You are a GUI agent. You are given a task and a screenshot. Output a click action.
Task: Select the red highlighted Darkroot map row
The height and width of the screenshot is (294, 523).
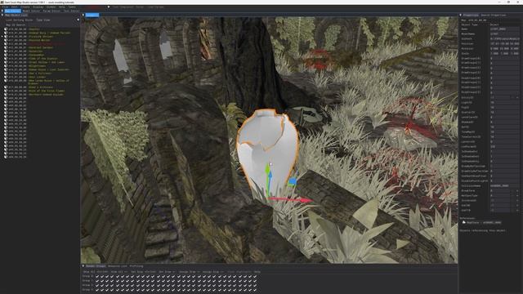point(42,43)
